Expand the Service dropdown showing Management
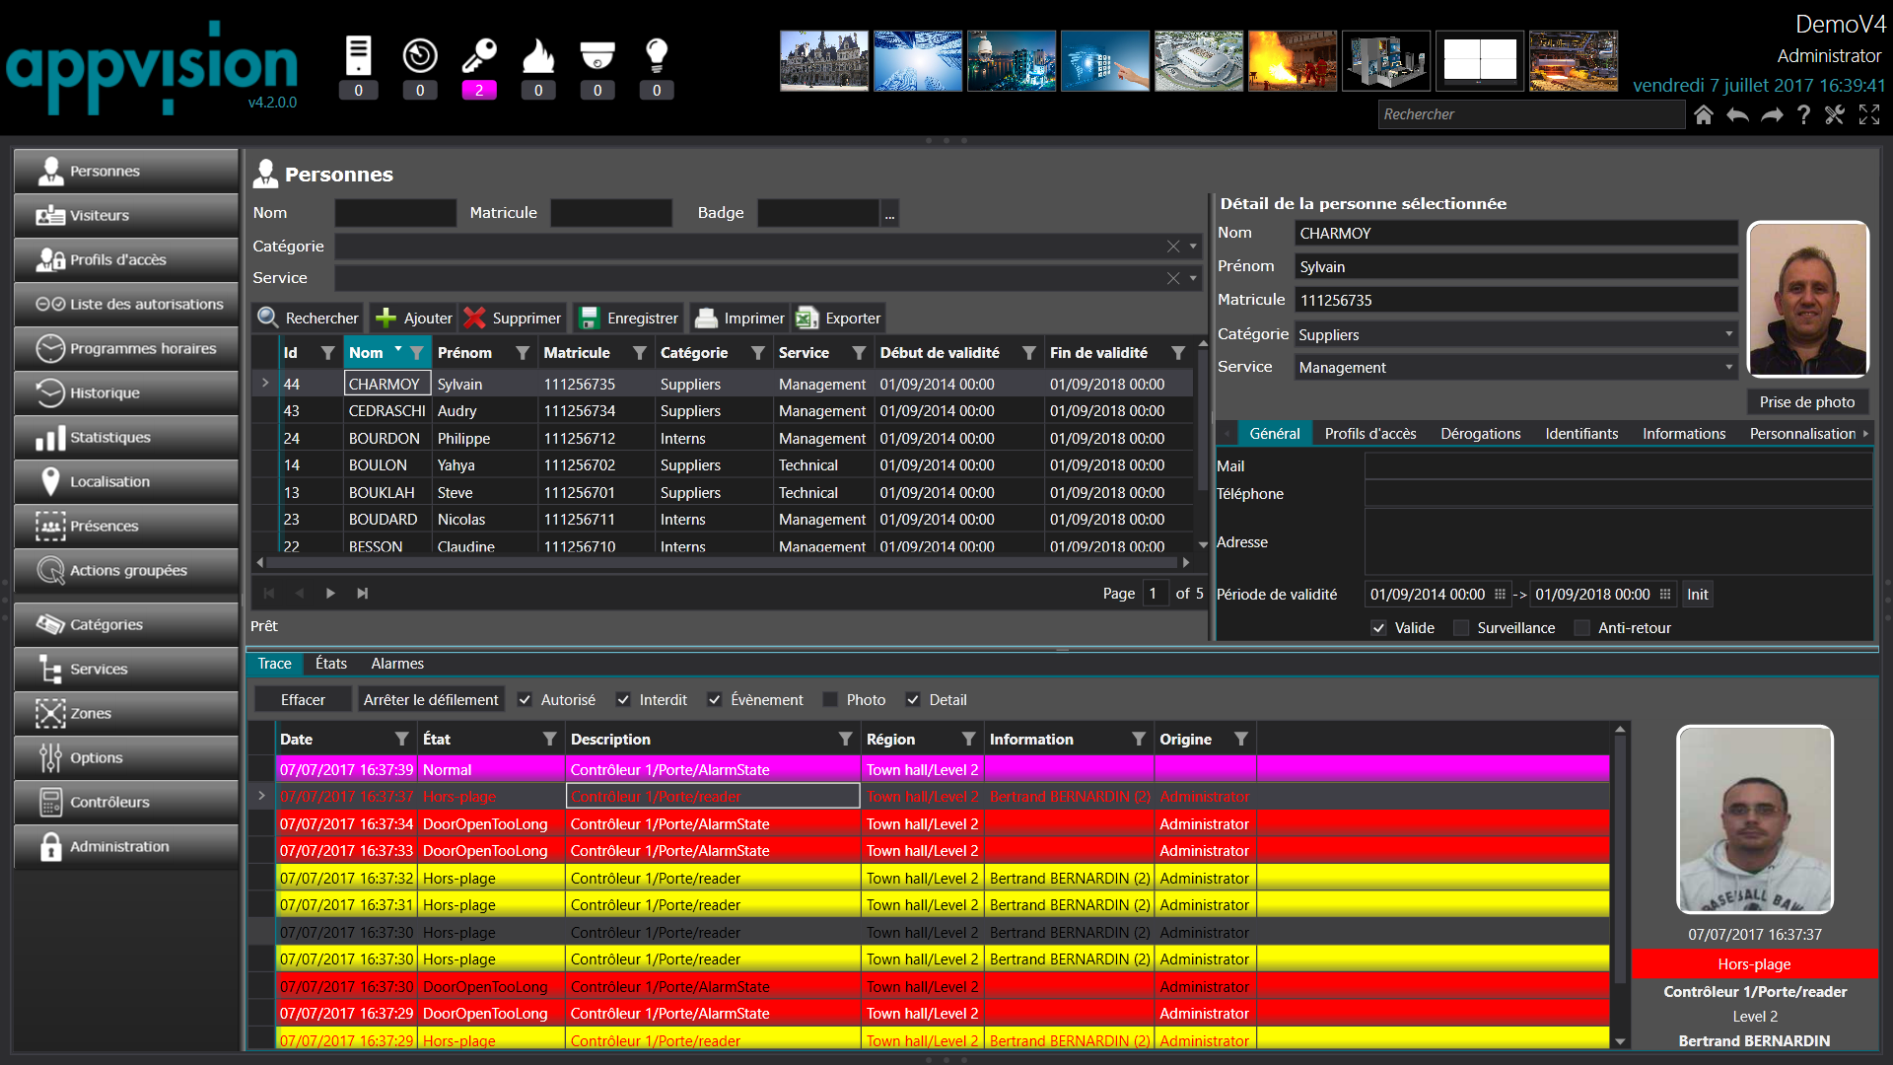This screenshot has width=1893, height=1065. pyautogui.click(x=1728, y=367)
